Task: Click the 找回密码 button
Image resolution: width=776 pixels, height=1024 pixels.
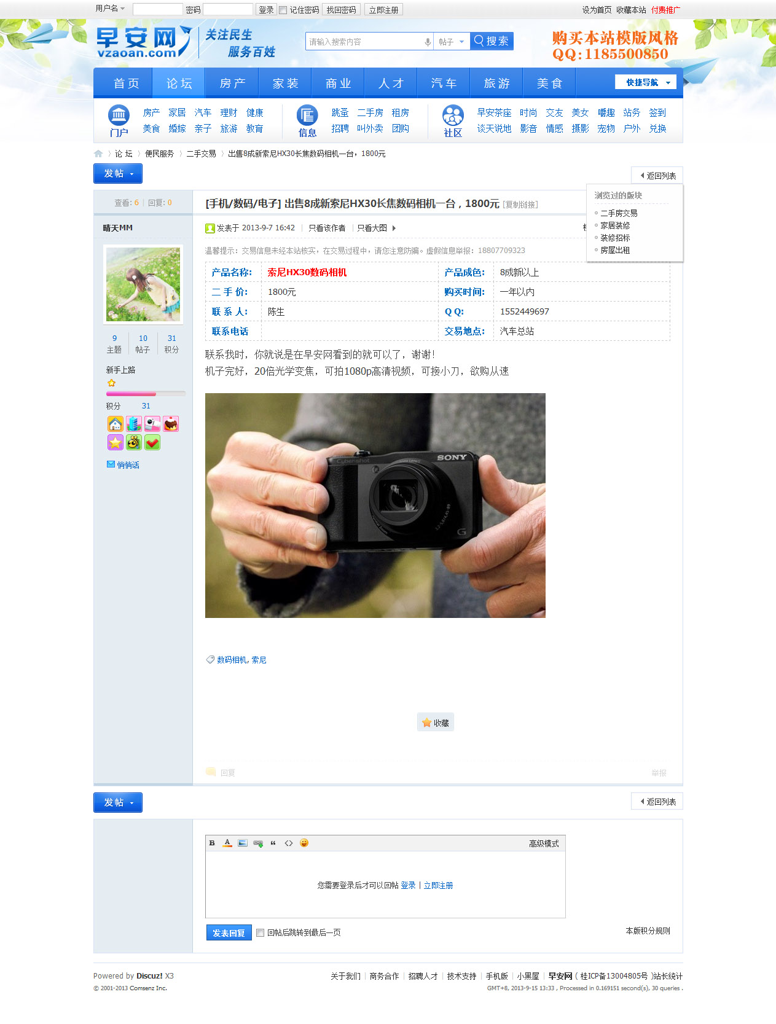Action: click(341, 10)
